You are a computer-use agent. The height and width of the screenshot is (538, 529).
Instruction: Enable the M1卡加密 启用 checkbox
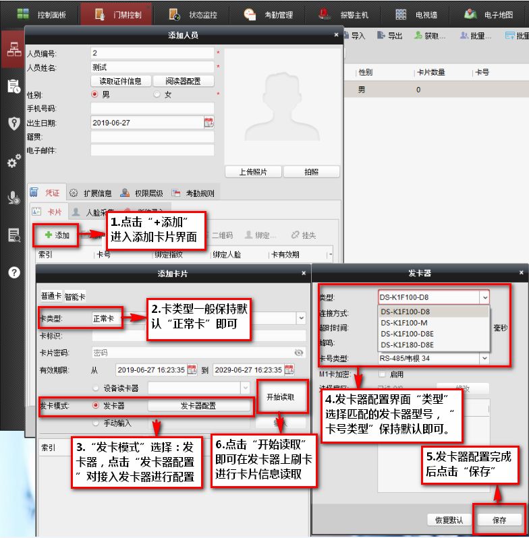pyautogui.click(x=383, y=373)
